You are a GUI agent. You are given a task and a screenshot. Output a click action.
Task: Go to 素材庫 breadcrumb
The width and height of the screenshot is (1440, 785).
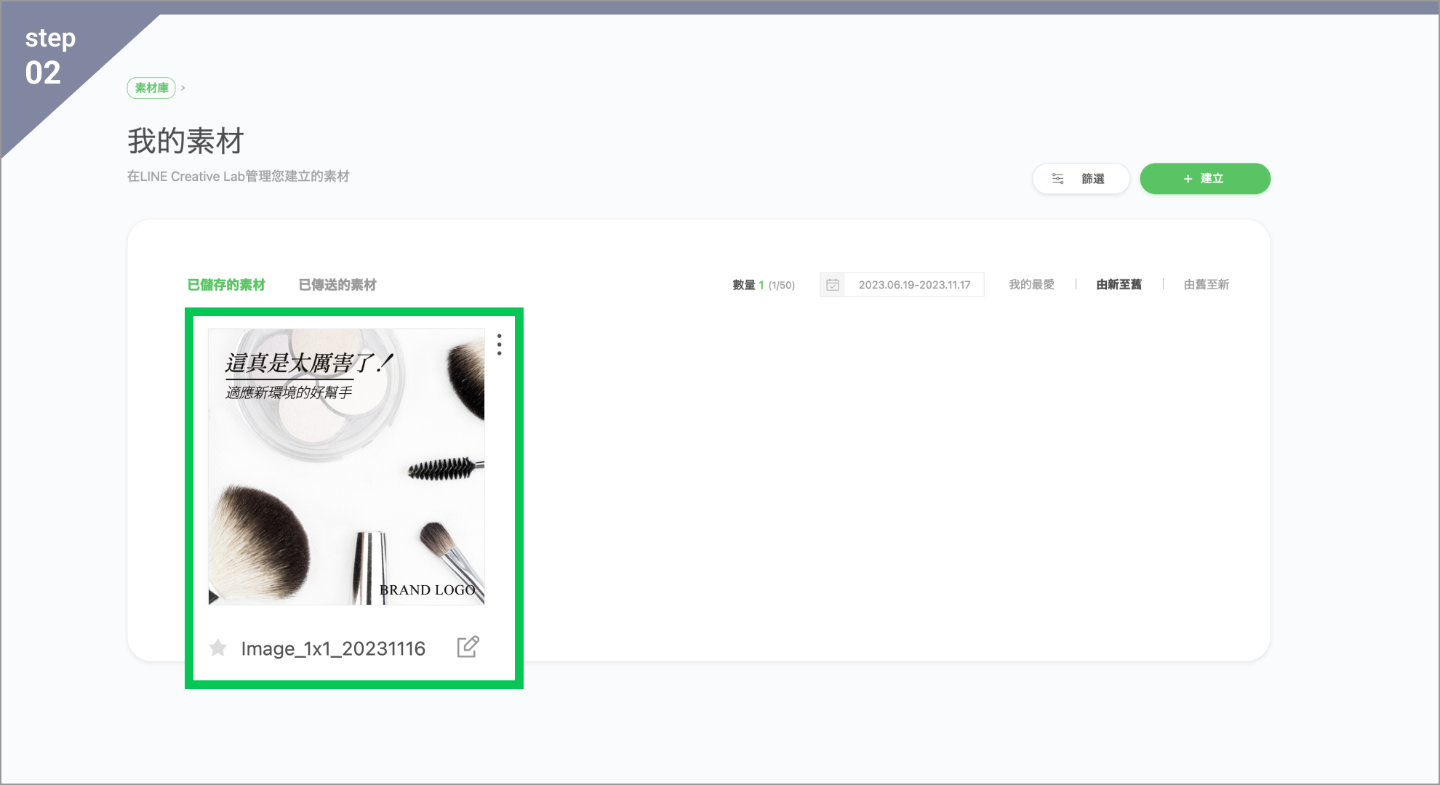(x=151, y=88)
